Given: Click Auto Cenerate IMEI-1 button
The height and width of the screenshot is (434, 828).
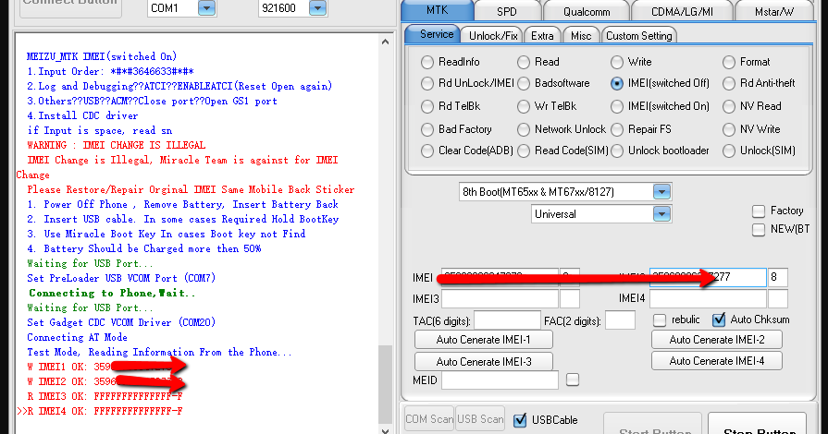Looking at the screenshot, I should 483,340.
